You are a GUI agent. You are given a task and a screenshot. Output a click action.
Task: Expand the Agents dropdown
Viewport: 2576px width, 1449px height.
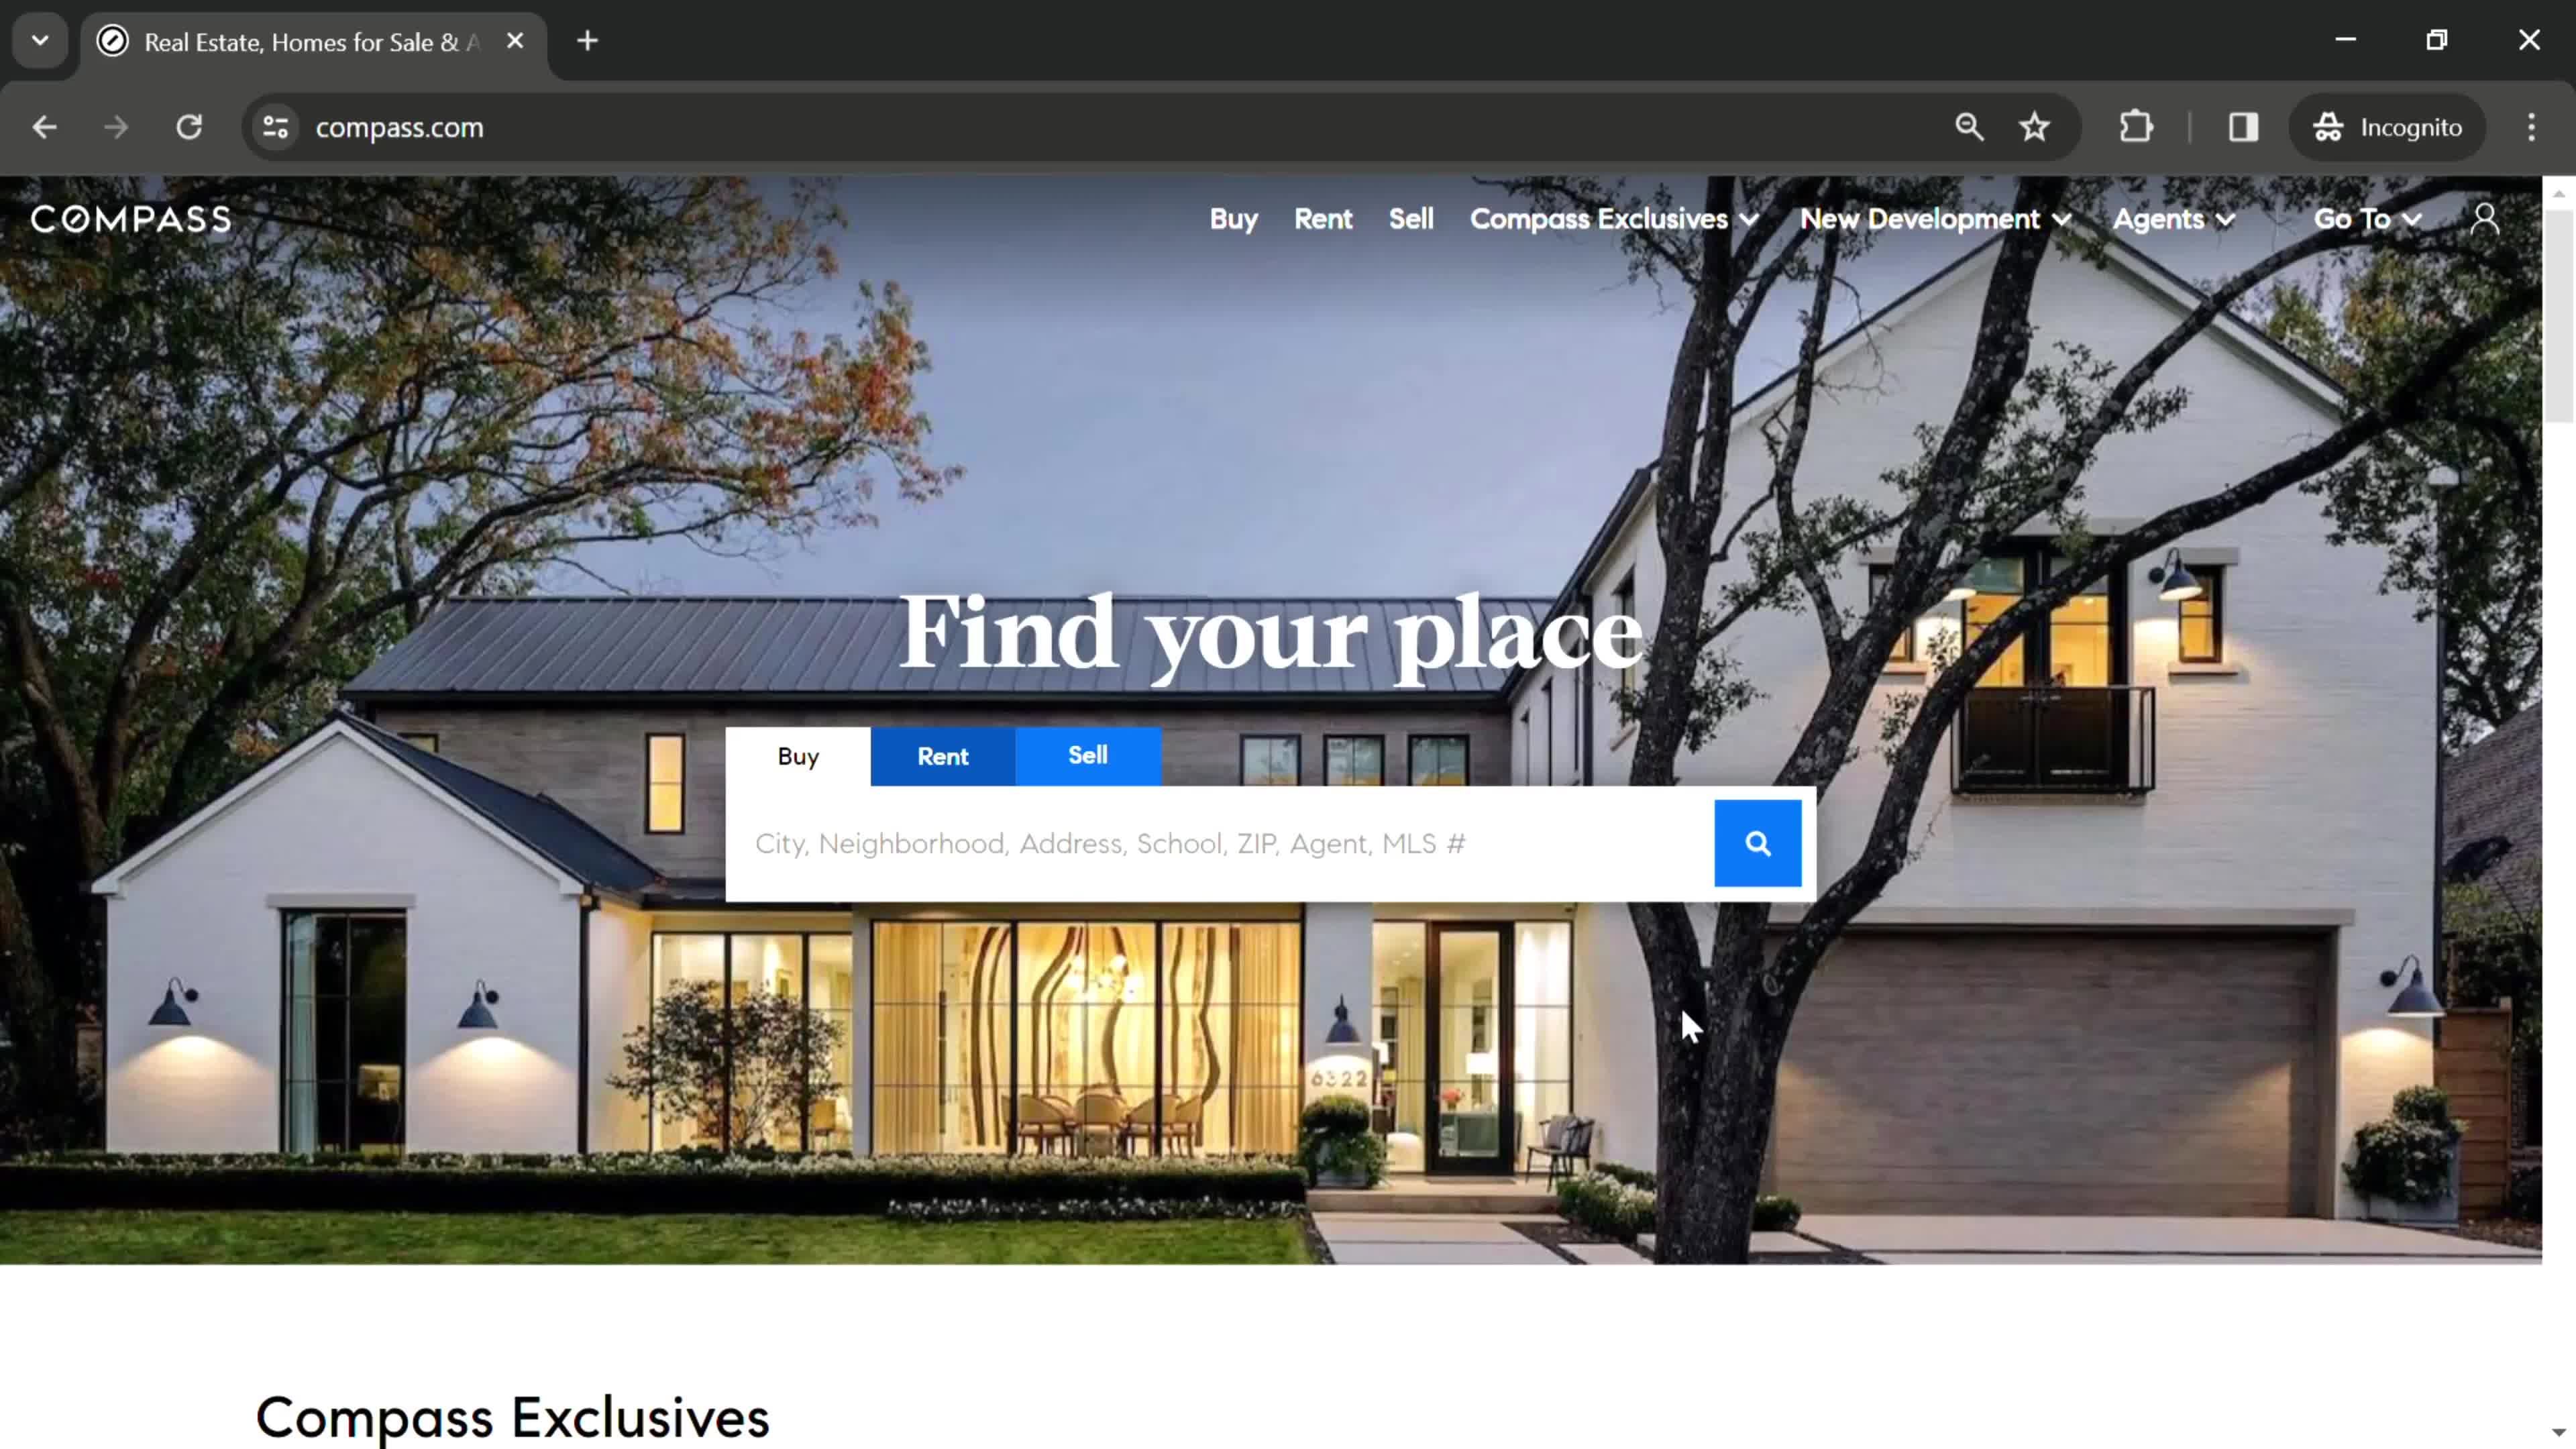(x=2174, y=217)
